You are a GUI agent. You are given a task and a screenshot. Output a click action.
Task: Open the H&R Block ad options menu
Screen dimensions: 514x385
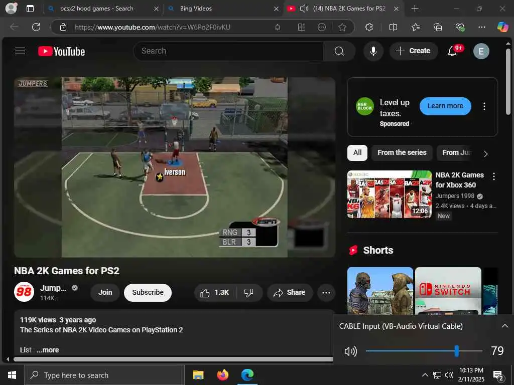(x=484, y=106)
